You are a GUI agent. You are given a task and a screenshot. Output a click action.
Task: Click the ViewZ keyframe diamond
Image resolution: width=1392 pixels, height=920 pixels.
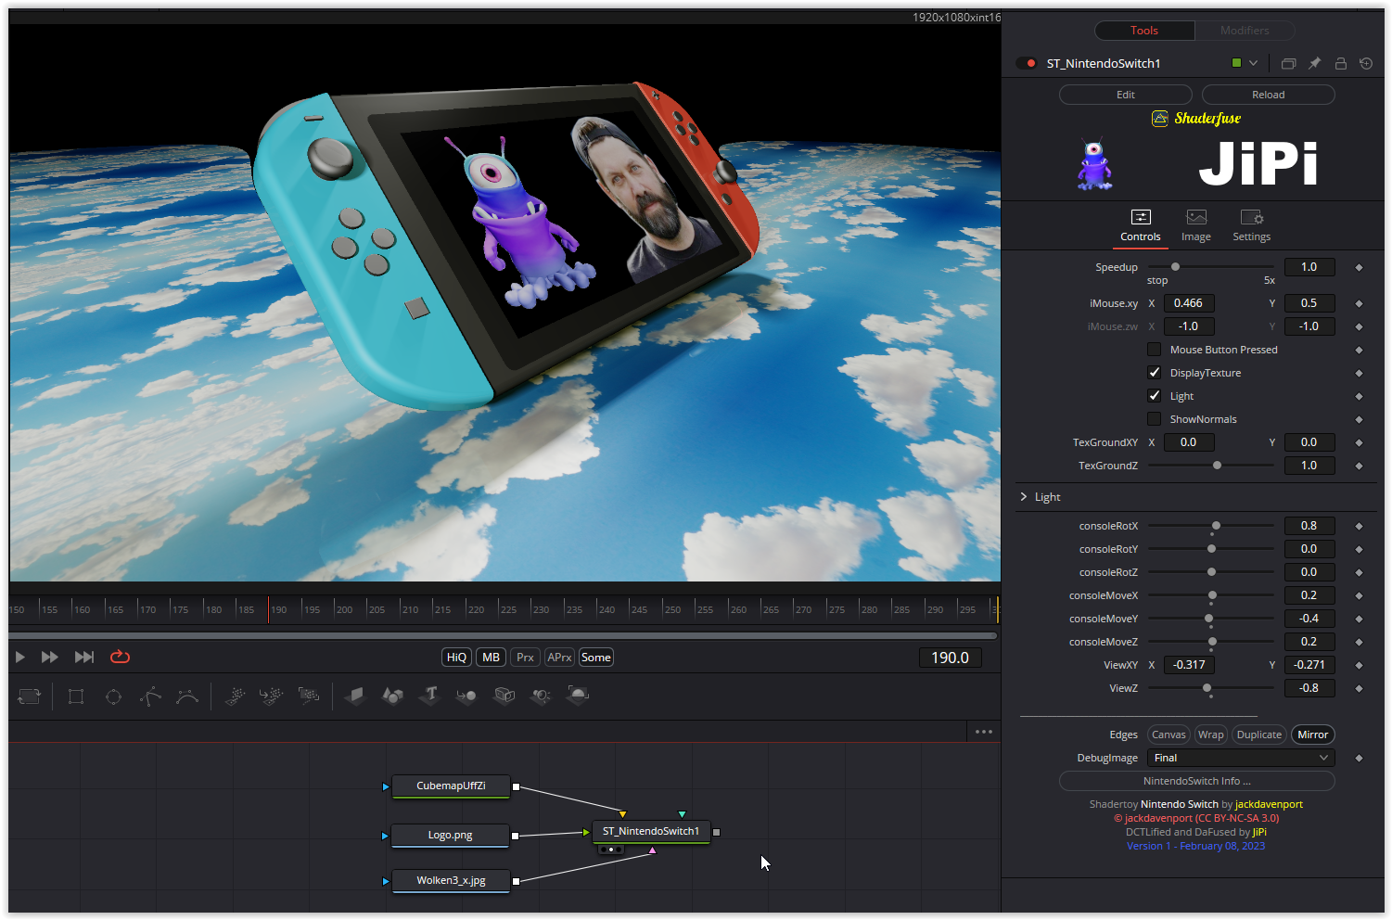(x=1359, y=688)
